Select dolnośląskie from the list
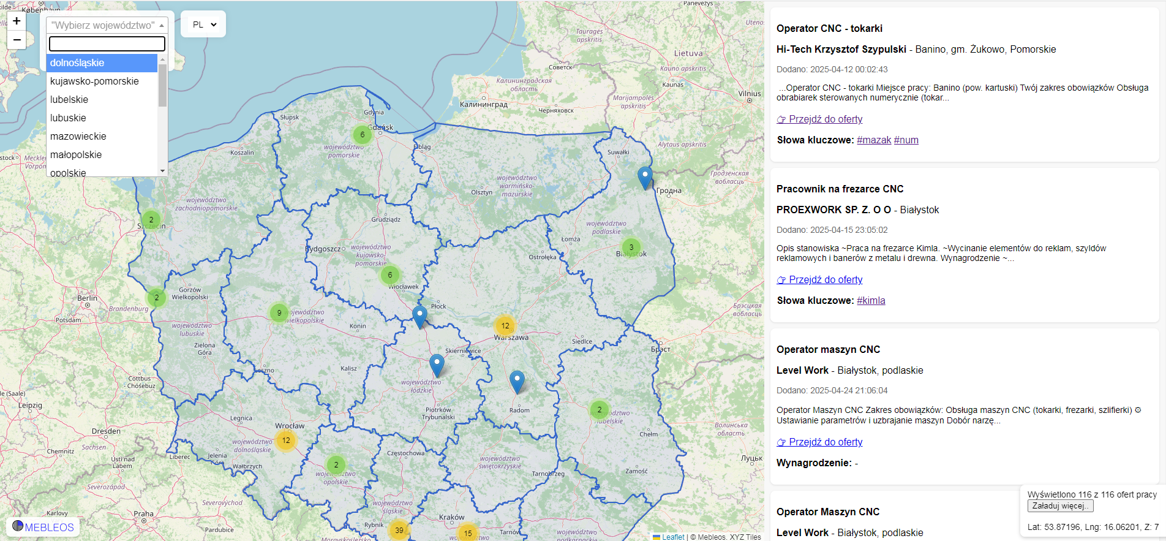The image size is (1166, 541). point(102,63)
